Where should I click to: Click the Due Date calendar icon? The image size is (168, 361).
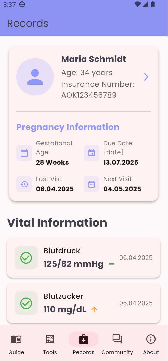coord(92,153)
